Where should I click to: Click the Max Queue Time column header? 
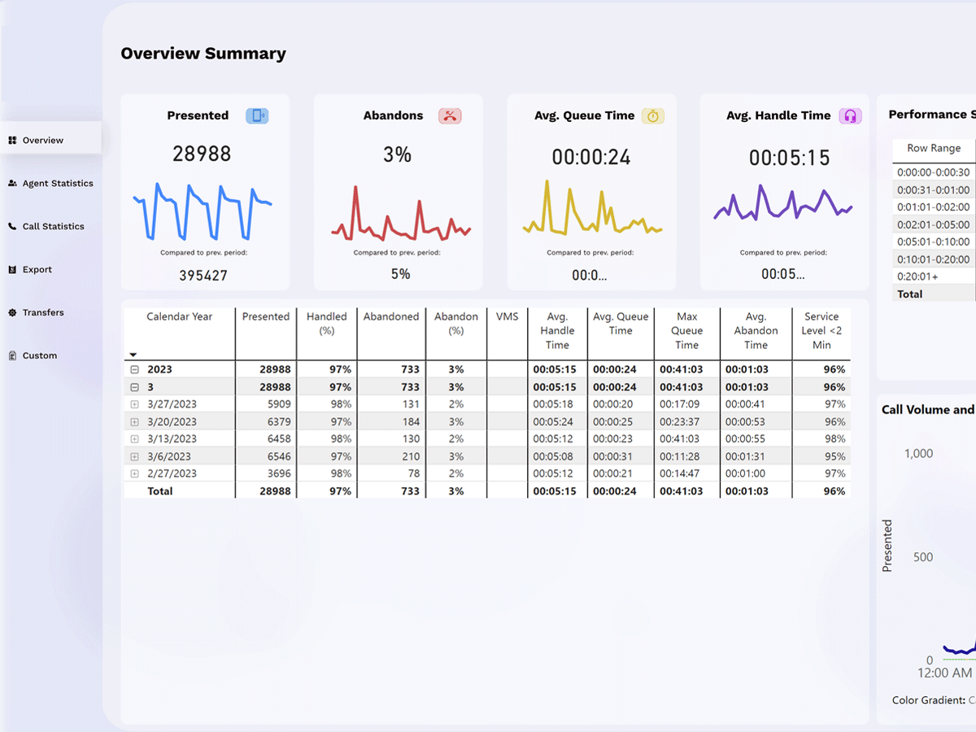pyautogui.click(x=686, y=331)
